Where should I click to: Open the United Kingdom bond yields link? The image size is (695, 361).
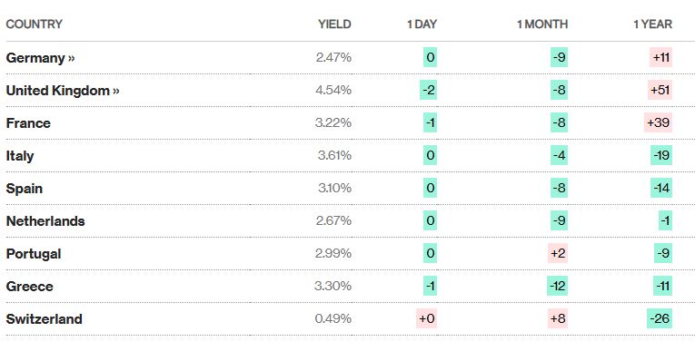coord(63,91)
